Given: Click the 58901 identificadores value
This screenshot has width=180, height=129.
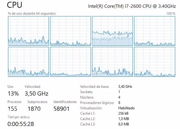Looking at the screenshot, I should click(x=61, y=109).
